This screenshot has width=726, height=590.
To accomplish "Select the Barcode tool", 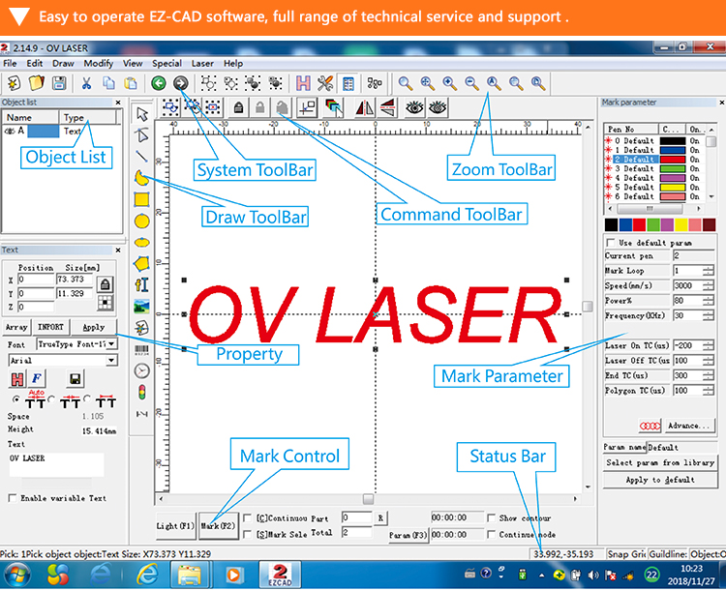I will tap(141, 350).
